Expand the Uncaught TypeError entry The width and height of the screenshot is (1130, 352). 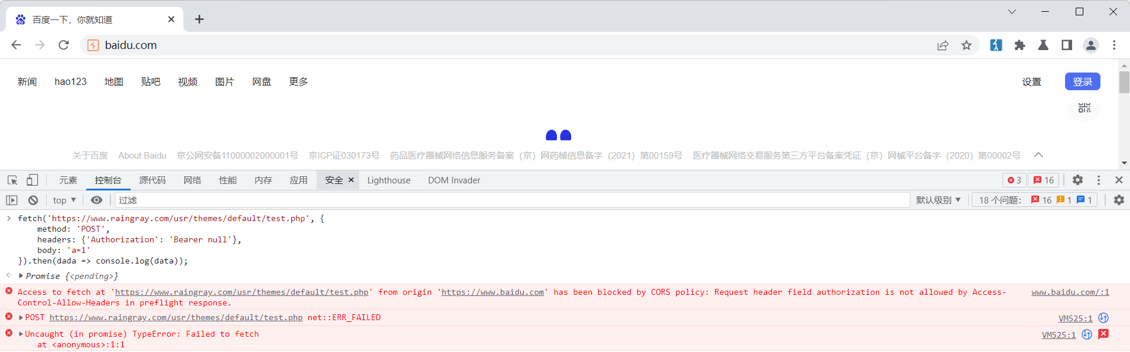21,334
